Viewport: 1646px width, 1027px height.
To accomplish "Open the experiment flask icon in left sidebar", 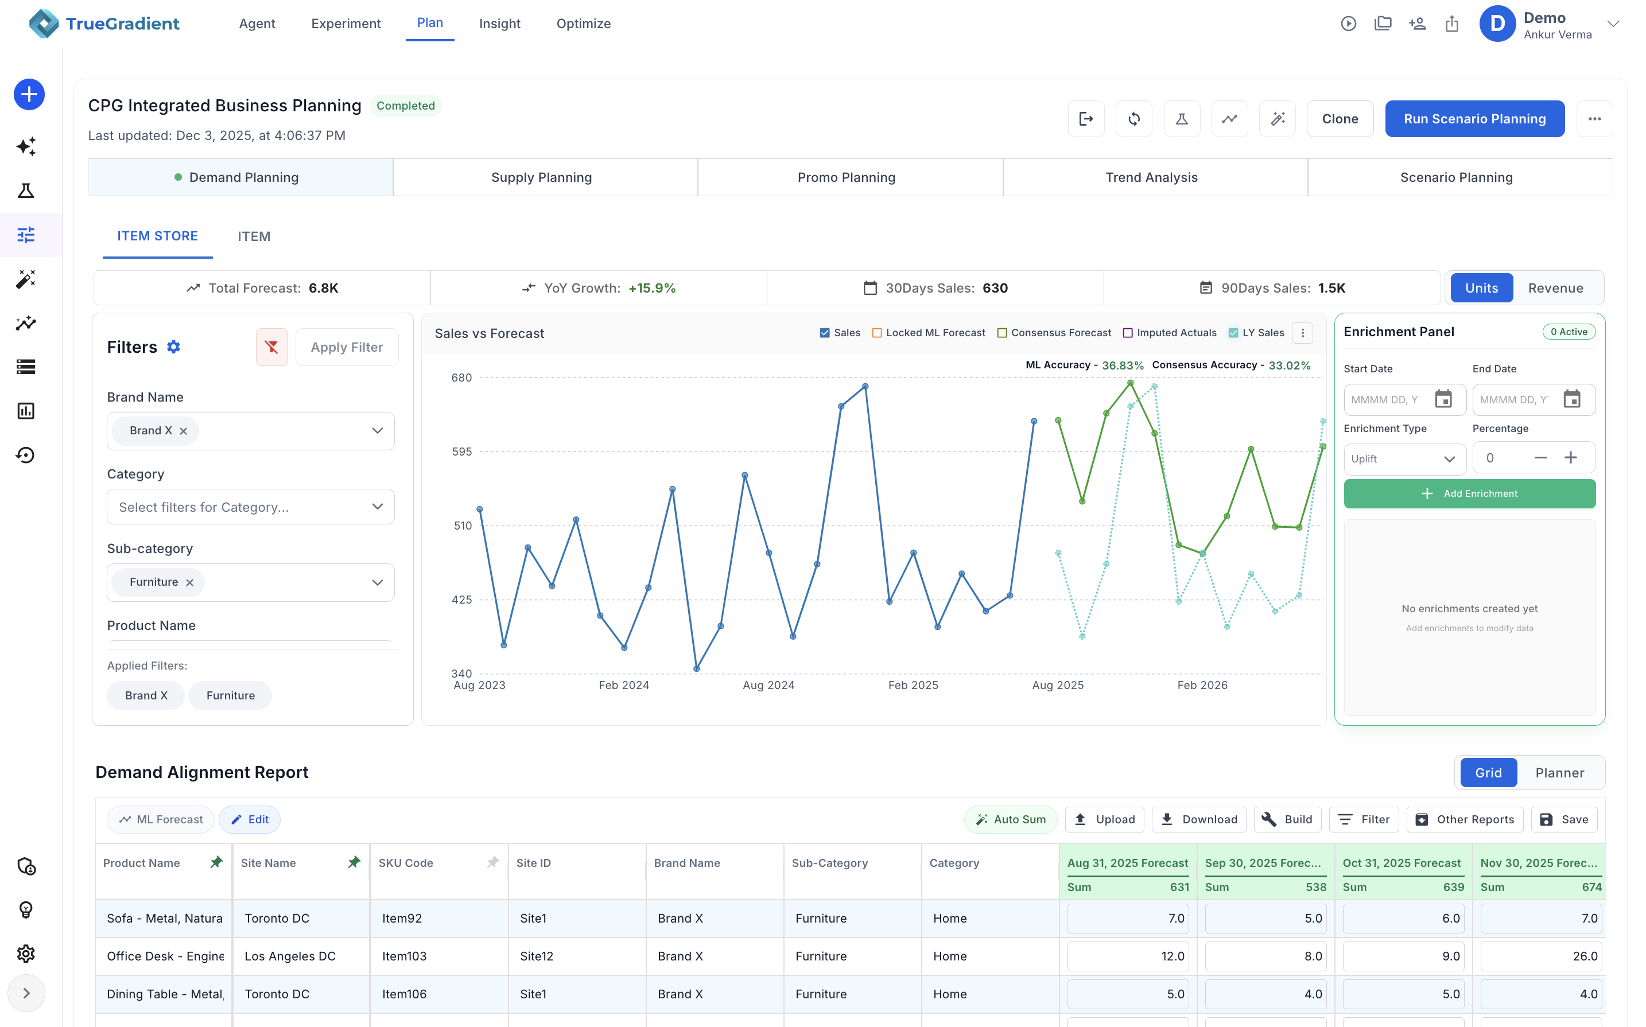I will tap(26, 191).
